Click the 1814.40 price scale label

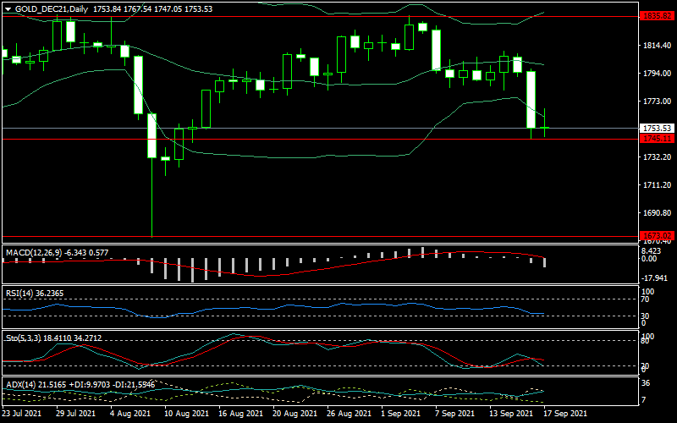click(657, 46)
